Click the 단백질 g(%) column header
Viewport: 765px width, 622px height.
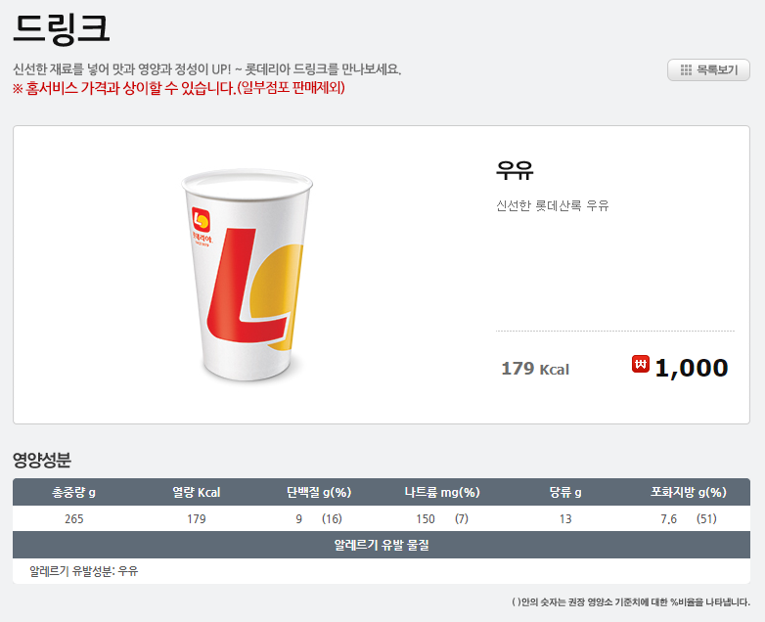[x=319, y=492]
